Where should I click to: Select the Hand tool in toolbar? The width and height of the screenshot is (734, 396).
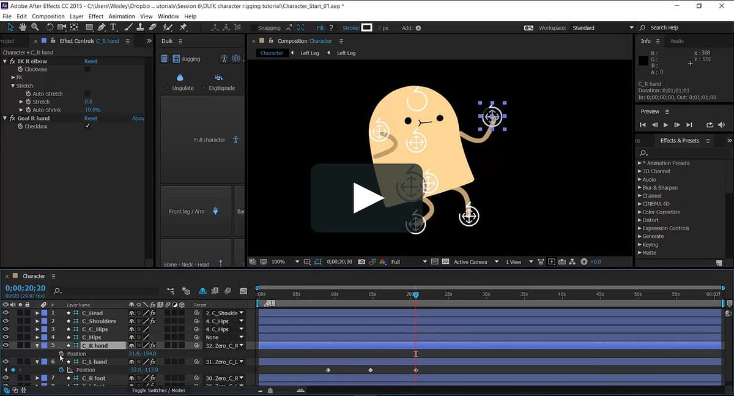tap(23, 28)
